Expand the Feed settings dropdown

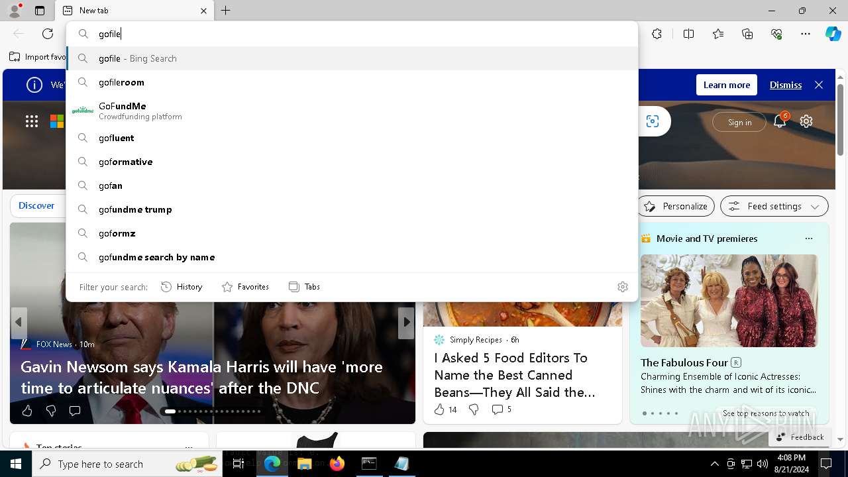click(774, 206)
